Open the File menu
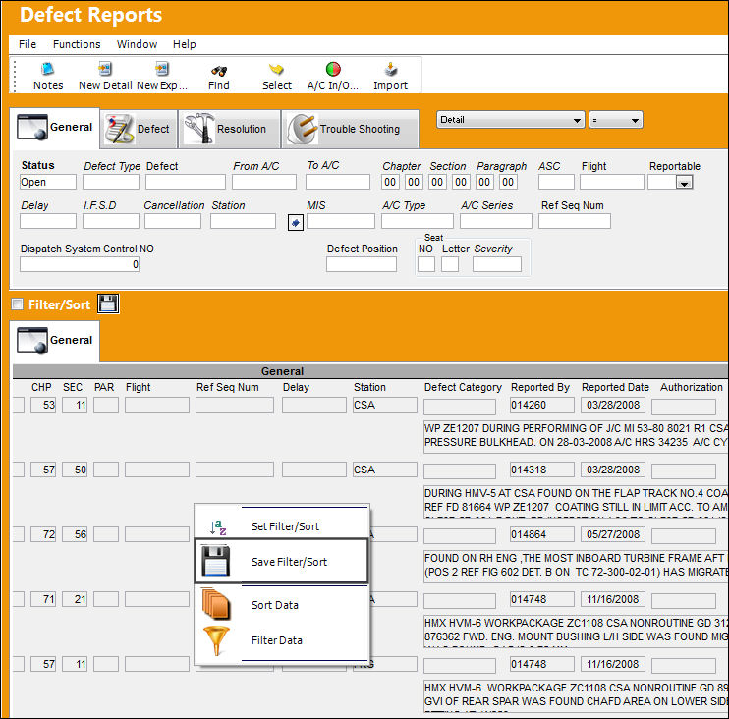Viewport: 729px width, 719px height. tap(28, 44)
